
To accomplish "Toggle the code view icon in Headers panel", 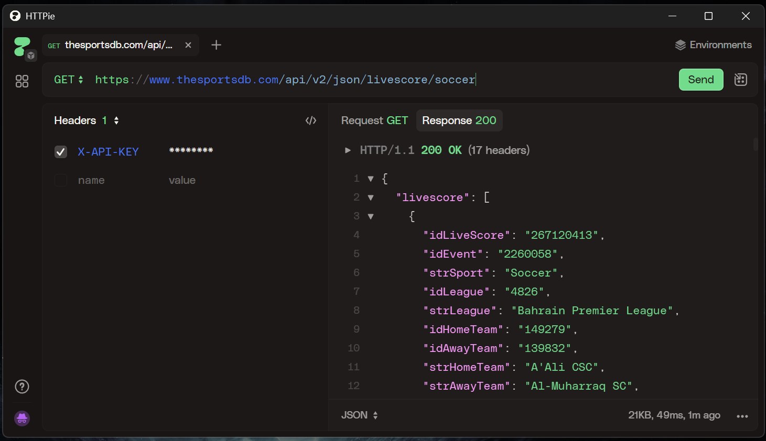I will pyautogui.click(x=311, y=120).
